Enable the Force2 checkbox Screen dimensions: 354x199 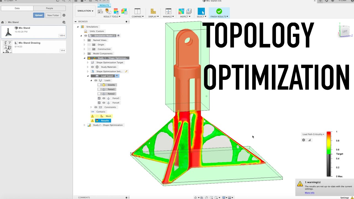pos(99,94)
